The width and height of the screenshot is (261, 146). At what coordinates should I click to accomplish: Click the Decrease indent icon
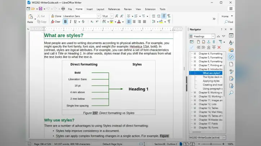159,16
